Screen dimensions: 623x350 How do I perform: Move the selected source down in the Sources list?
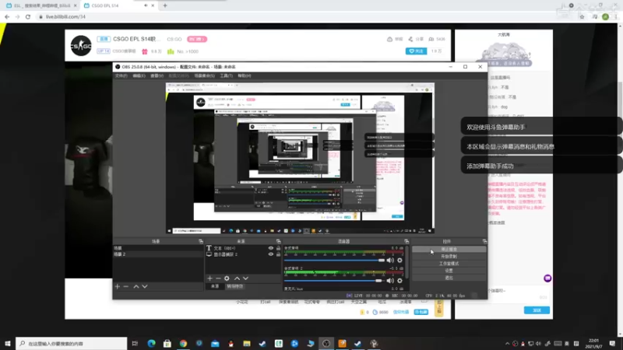coord(245,278)
